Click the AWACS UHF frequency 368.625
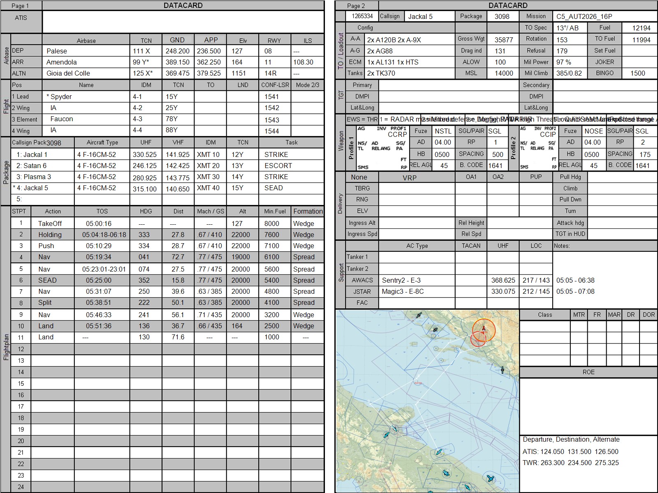 coord(503,280)
